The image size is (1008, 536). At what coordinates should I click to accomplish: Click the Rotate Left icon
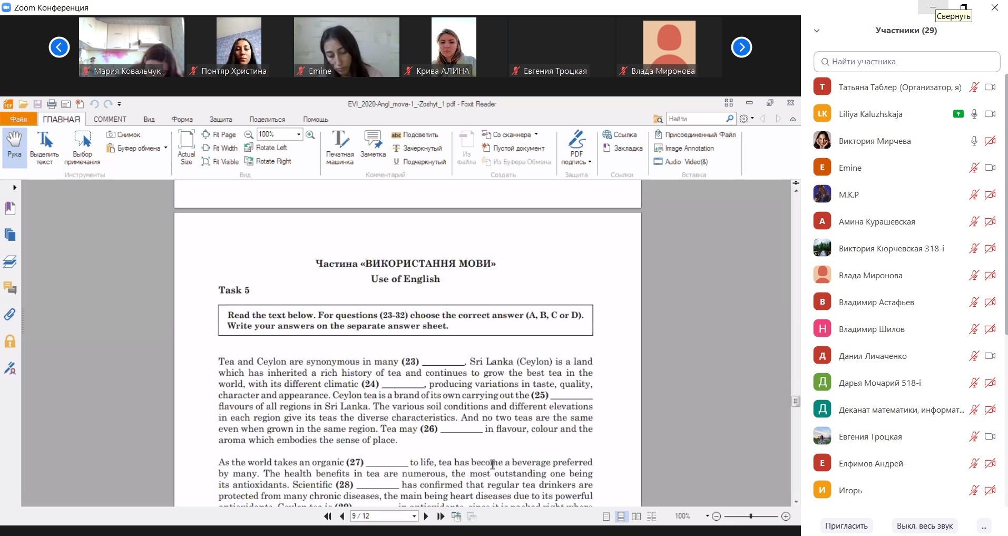tap(249, 148)
